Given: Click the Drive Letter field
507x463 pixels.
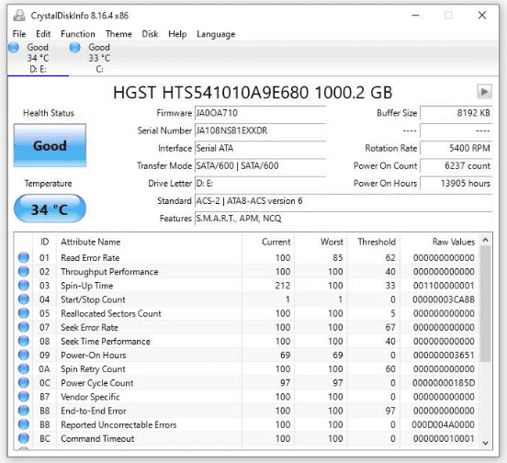Looking at the screenshot, I should tap(260, 184).
